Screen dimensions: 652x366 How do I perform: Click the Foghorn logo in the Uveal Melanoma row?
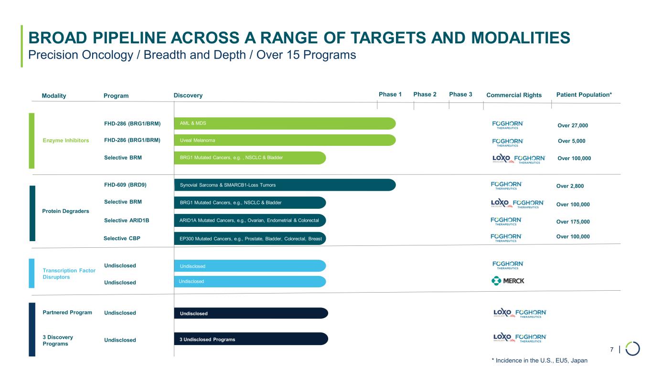[508, 142]
